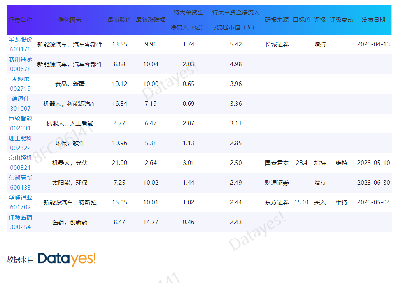Click 麦趣尔 catalyst 食品,新疆
Screen dimensions: 398x283
[x=70, y=84]
